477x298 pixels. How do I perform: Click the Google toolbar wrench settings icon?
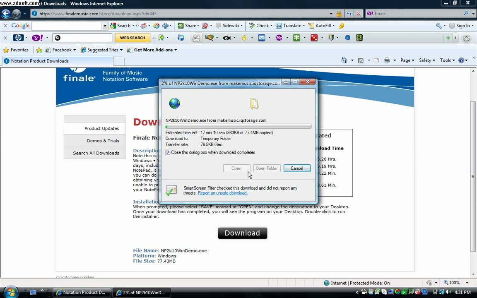point(438,26)
